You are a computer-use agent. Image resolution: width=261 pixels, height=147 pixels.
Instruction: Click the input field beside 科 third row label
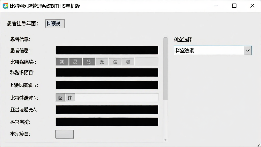[x=107, y=72]
